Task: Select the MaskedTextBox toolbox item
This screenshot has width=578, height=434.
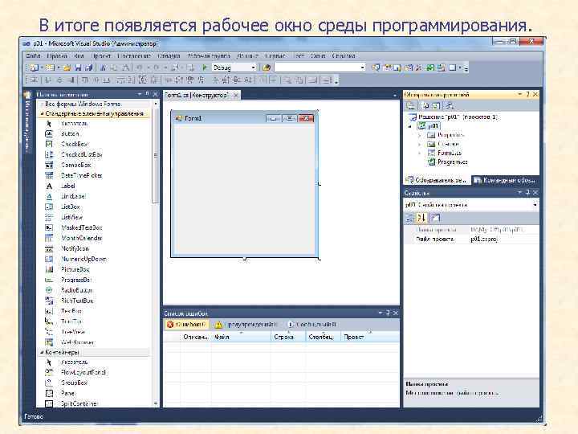Action: pos(81,227)
